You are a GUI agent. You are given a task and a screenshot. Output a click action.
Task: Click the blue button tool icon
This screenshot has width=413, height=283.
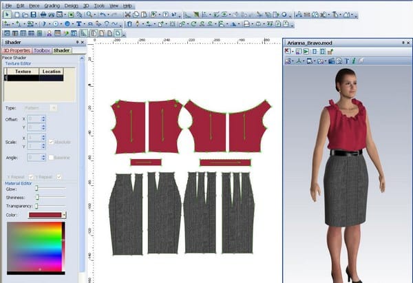pos(67,24)
